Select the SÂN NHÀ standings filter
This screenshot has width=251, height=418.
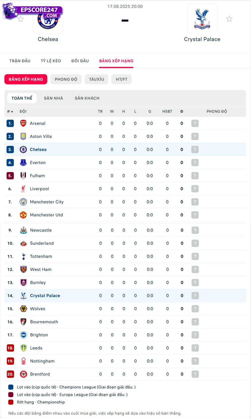53,98
